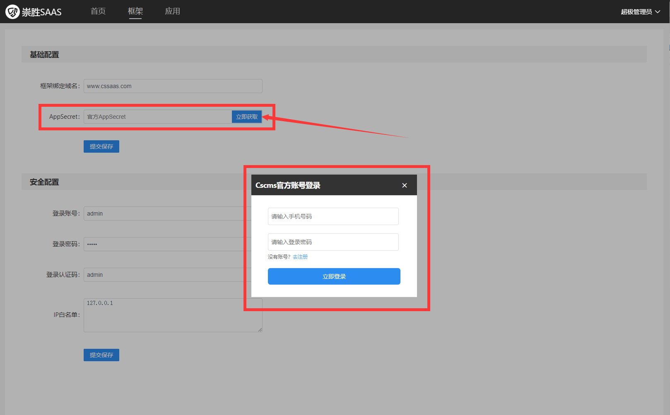This screenshot has height=415, width=670.
Task: Focus the 请输入登录密码 field
Action: coord(333,242)
